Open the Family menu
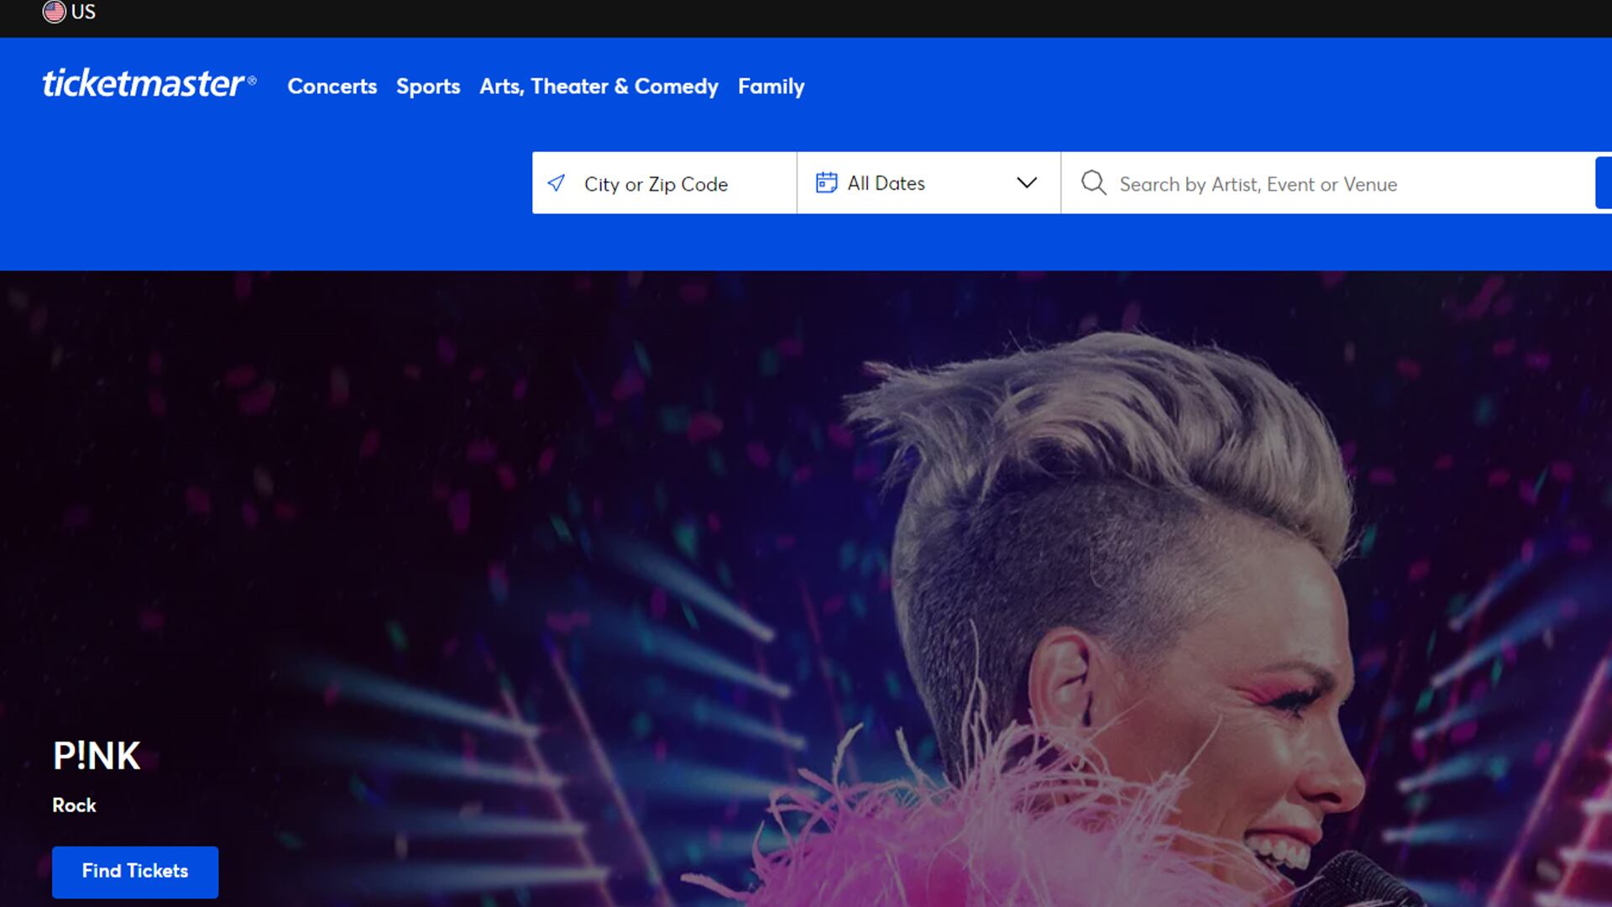 [771, 87]
